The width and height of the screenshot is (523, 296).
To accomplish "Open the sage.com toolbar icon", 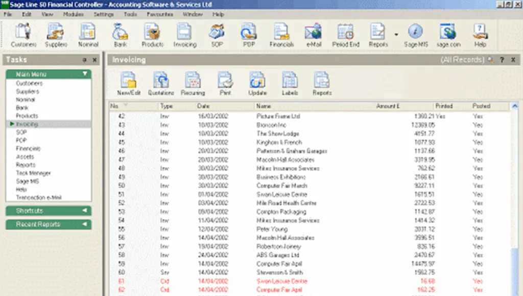I will tap(448, 35).
